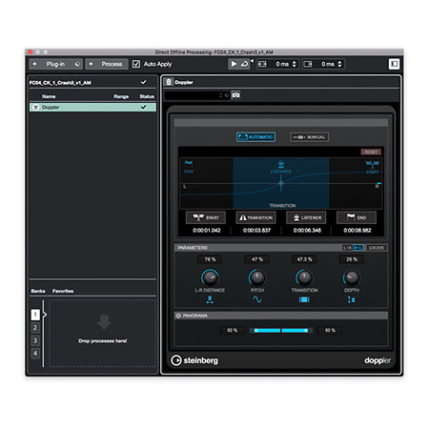
Task: Click the preset up/down arrows
Action: coord(220,95)
